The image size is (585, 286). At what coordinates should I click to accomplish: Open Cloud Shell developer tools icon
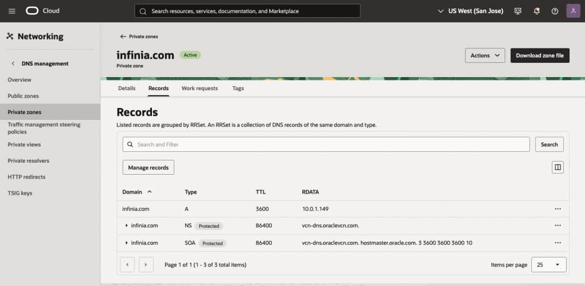click(518, 11)
